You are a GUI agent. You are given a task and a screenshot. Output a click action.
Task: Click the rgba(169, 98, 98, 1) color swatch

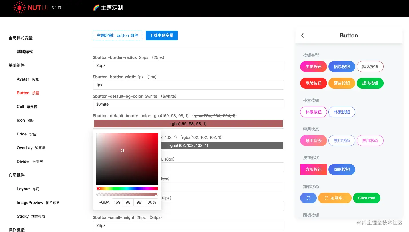pos(188,124)
